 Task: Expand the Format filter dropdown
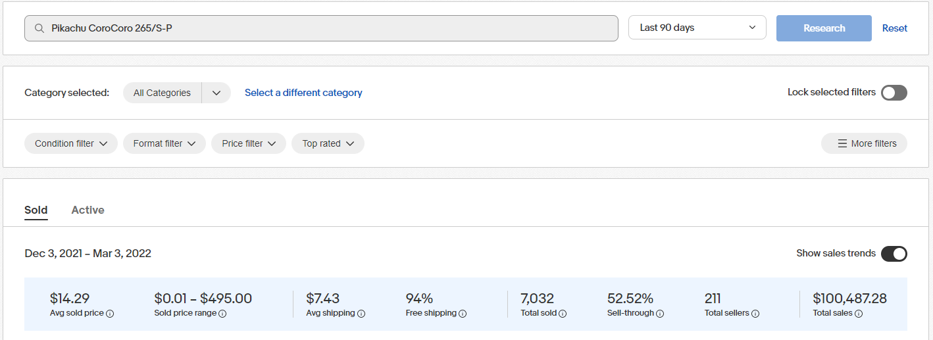[x=164, y=143]
